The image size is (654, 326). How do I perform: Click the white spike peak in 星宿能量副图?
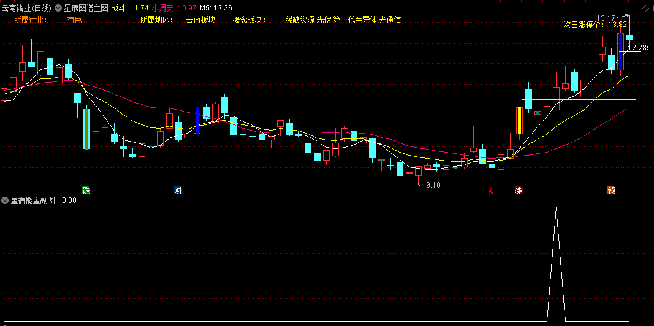pos(556,208)
